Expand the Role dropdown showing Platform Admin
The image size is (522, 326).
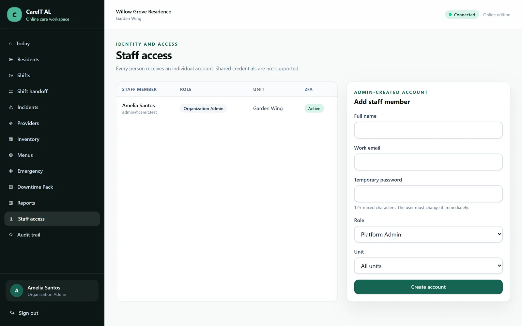[x=428, y=234]
